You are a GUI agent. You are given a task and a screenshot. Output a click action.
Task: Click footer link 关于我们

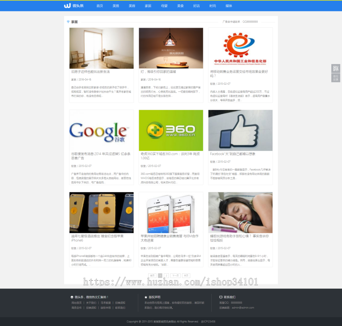[91, 303]
